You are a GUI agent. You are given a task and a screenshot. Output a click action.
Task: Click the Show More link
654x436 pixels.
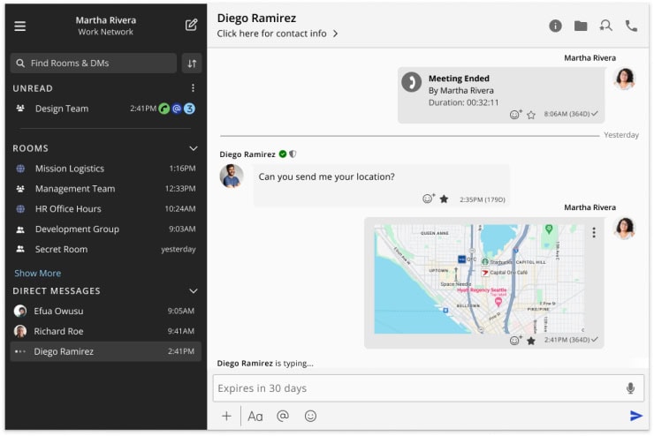tap(37, 274)
